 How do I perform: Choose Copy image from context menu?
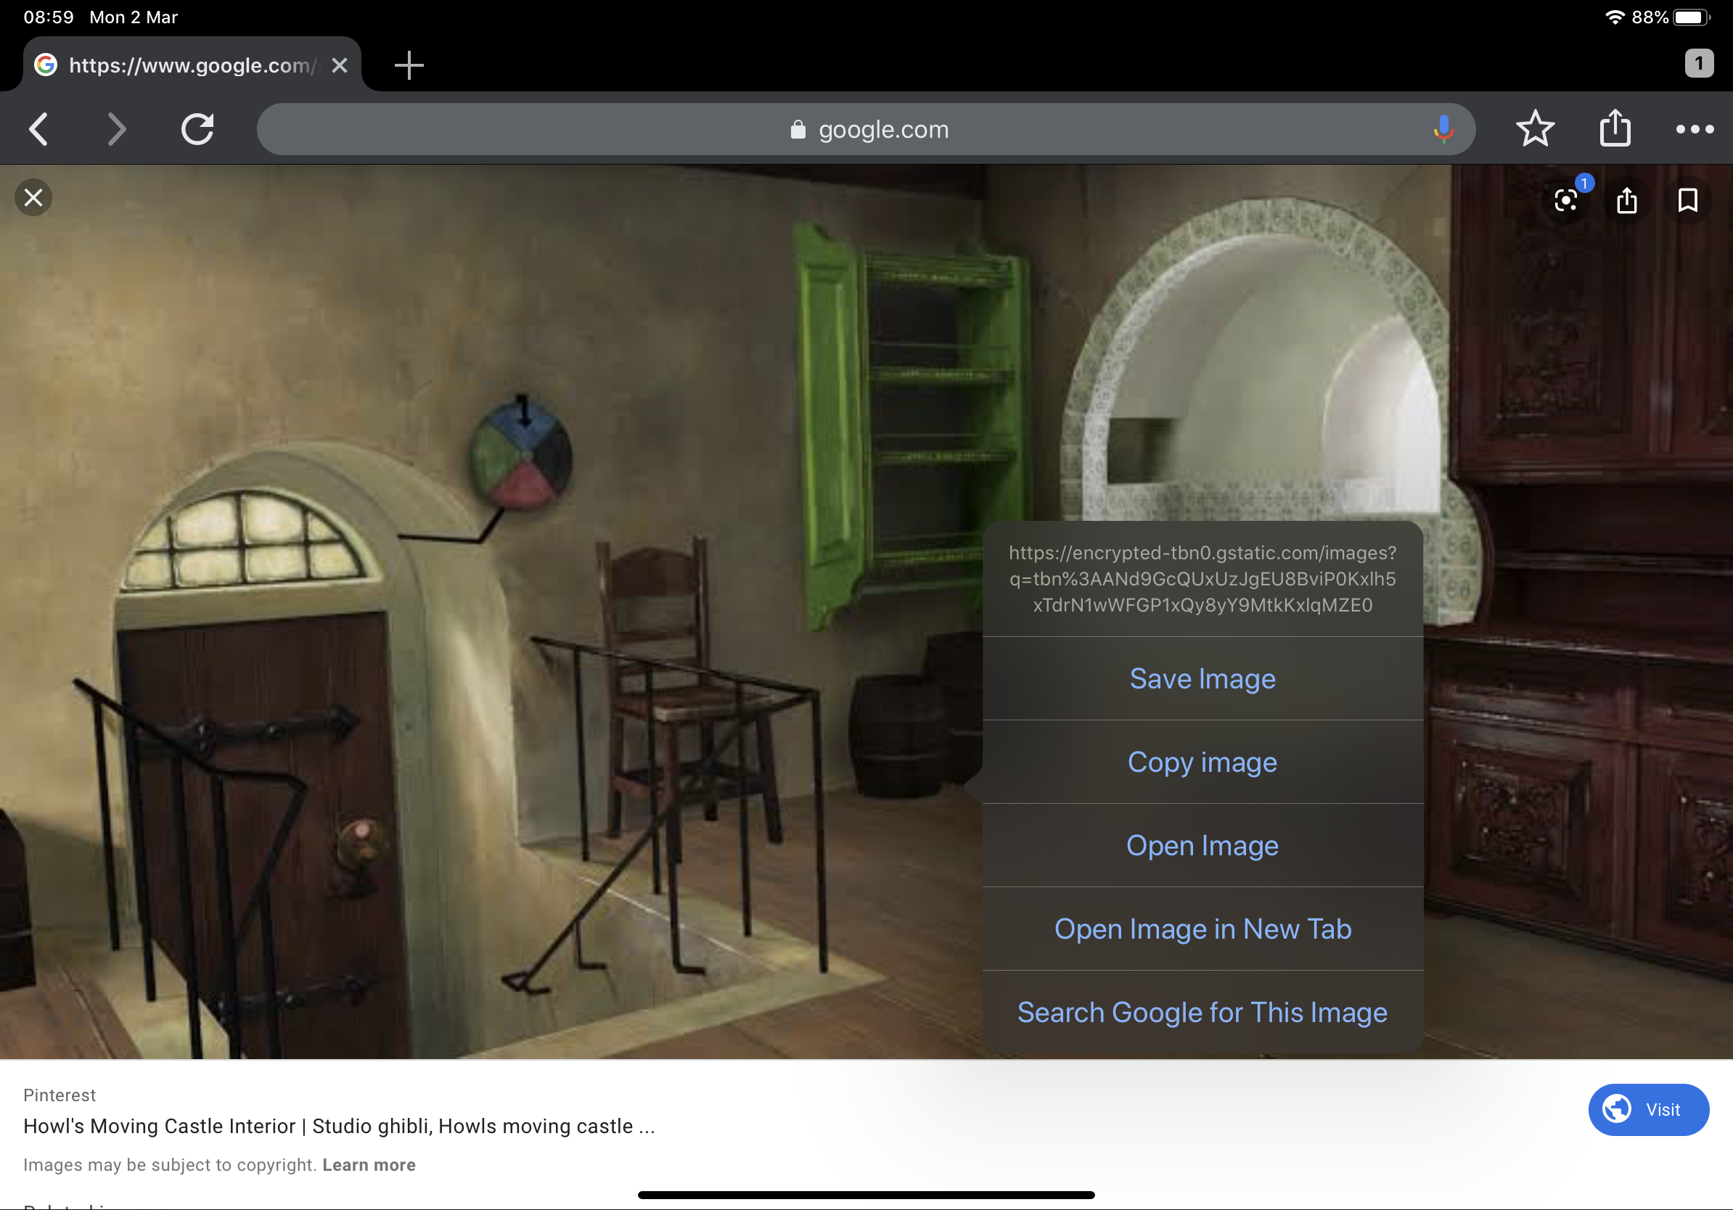click(x=1203, y=762)
